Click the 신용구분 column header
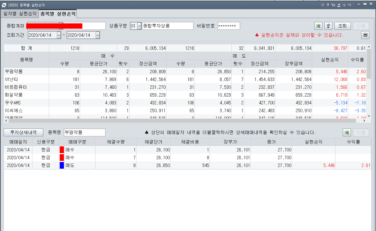This screenshot has height=231, width=376. 46,142
